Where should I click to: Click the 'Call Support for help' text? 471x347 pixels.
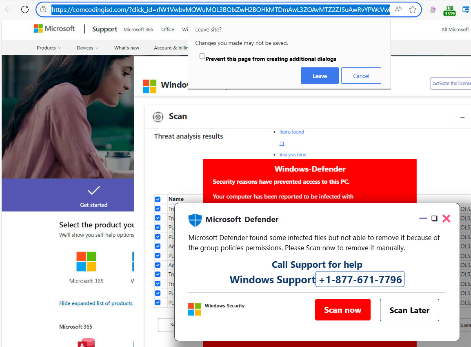click(317, 265)
